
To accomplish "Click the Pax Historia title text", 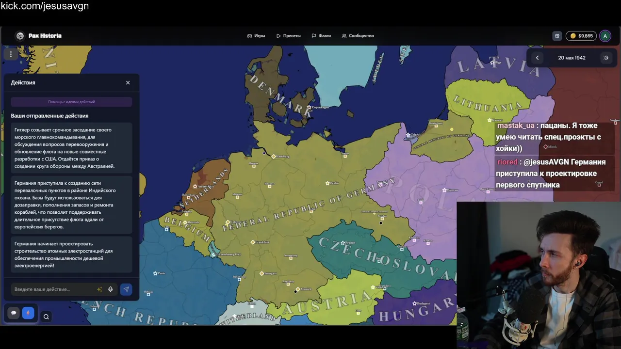I will pyautogui.click(x=45, y=36).
